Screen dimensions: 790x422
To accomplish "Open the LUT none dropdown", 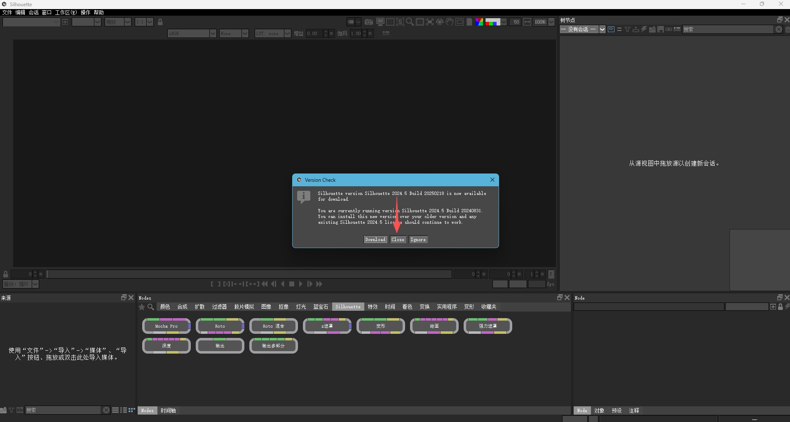I will click(x=273, y=33).
